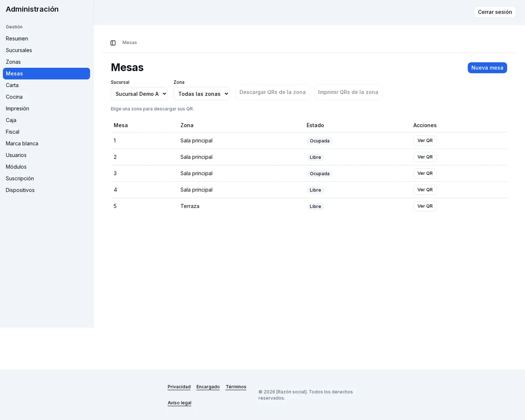Click the Mesas breadcrumb text

coord(129,42)
